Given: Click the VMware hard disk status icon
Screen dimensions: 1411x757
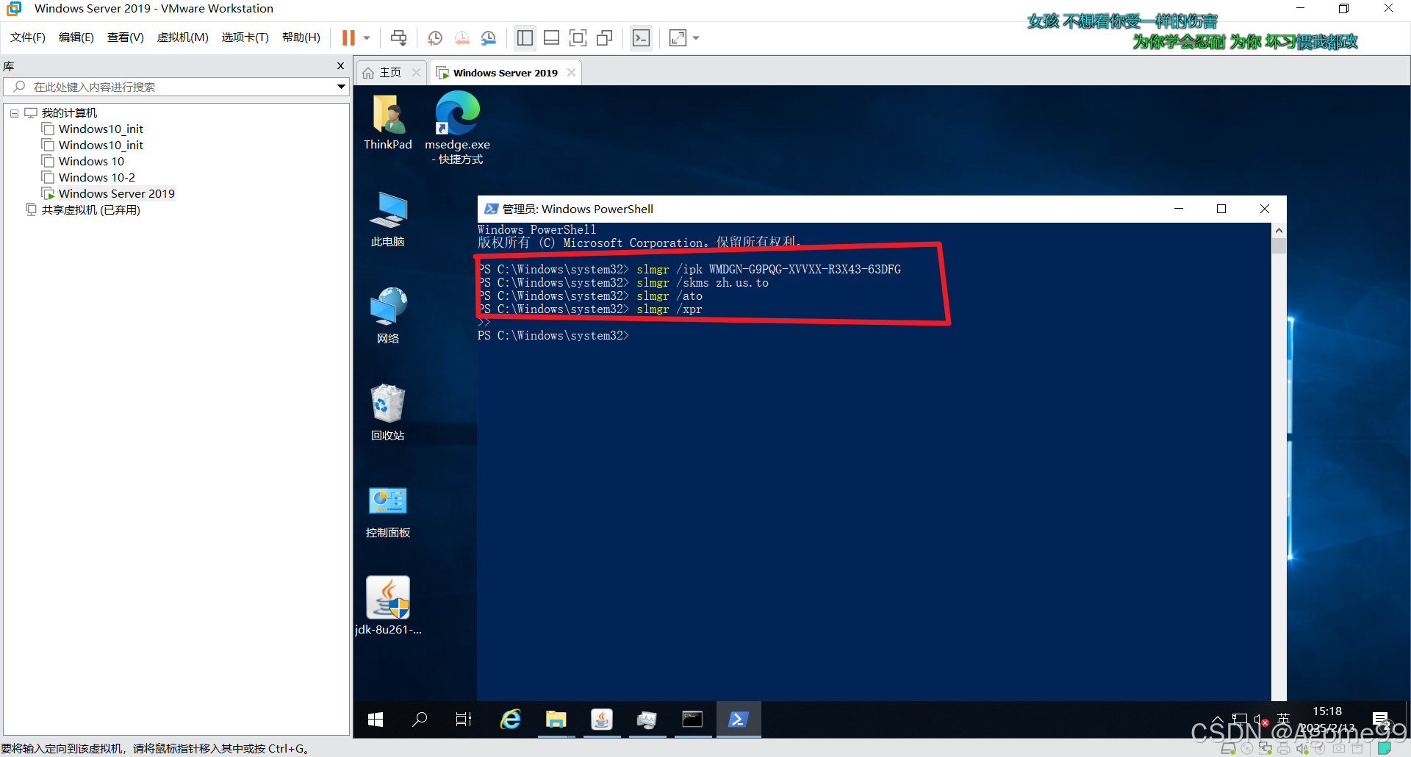Looking at the screenshot, I should [x=1228, y=748].
